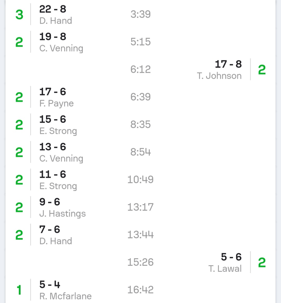Click the 3:39 timestamp
Image resolution: width=281 pixels, height=303 pixels.
[x=140, y=14]
